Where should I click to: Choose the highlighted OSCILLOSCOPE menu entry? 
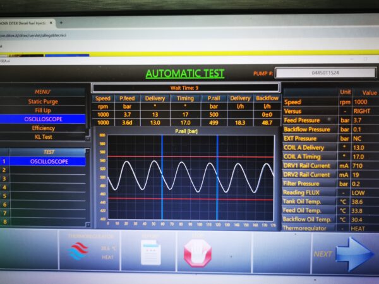click(43, 119)
